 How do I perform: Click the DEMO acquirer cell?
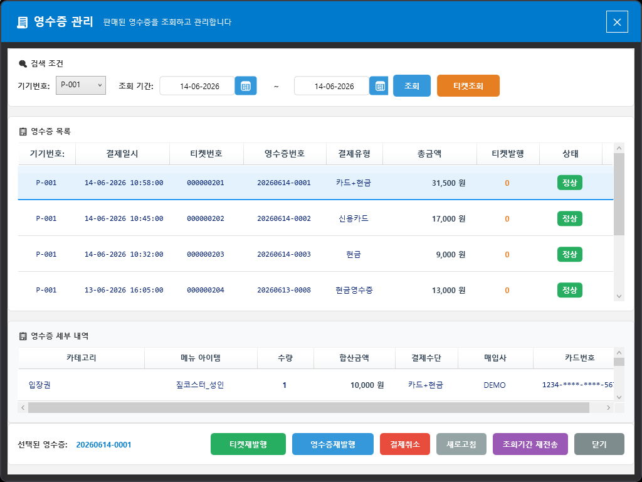click(495, 385)
